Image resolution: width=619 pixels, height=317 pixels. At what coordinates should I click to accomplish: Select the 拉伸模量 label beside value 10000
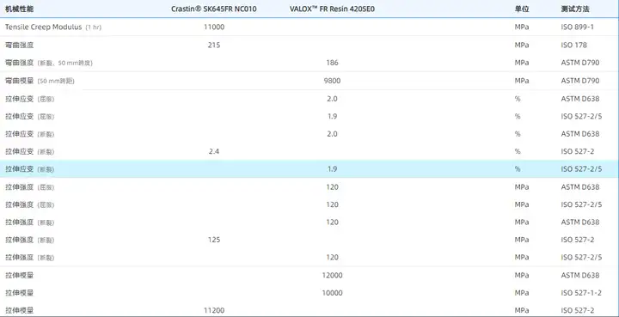pos(19,293)
